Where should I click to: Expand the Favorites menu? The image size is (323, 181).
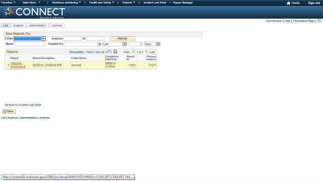tap(8, 3)
